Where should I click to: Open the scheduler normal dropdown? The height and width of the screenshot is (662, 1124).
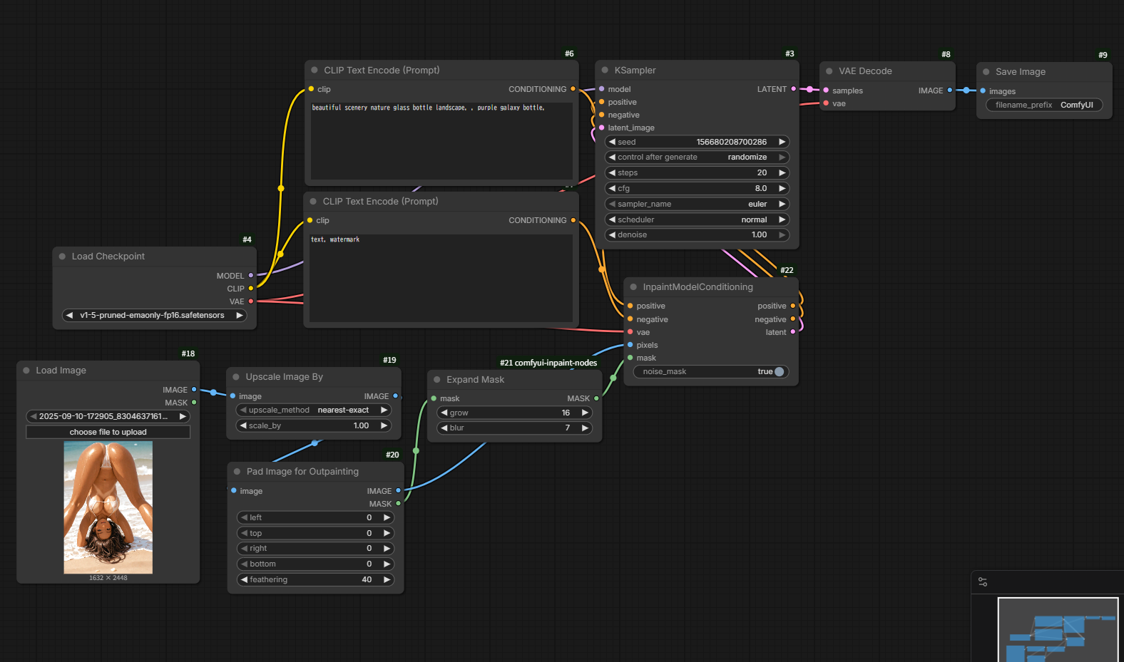tap(696, 220)
